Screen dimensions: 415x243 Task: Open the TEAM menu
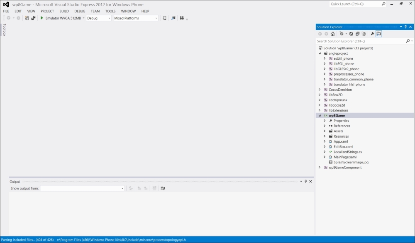(x=95, y=11)
